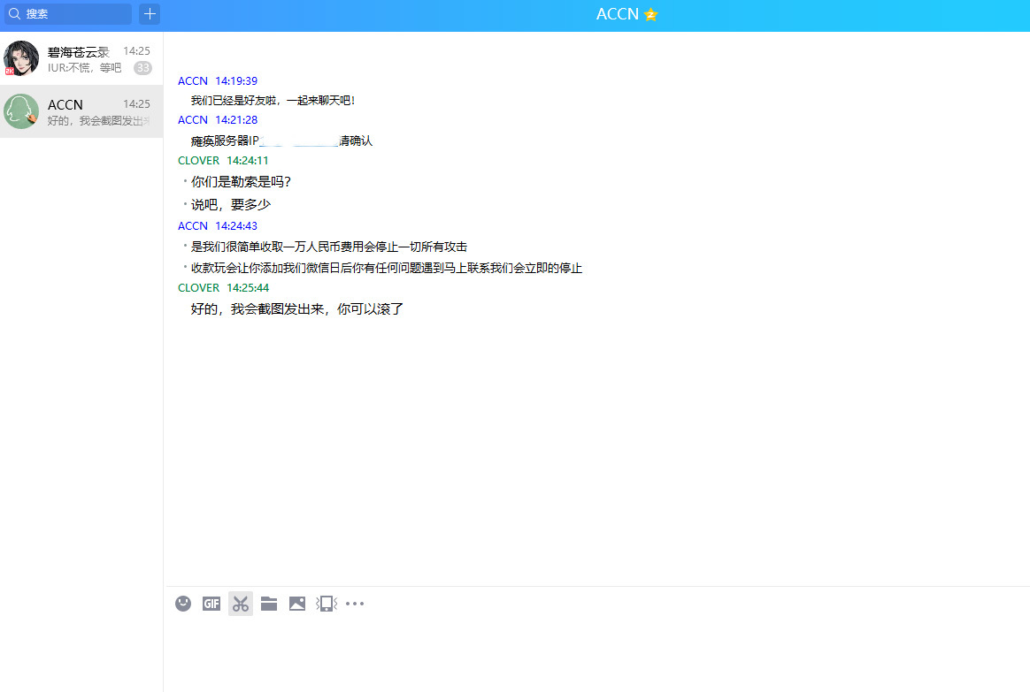Click the search magnifier icon
Image resolution: width=1030 pixels, height=692 pixels.
14,14
